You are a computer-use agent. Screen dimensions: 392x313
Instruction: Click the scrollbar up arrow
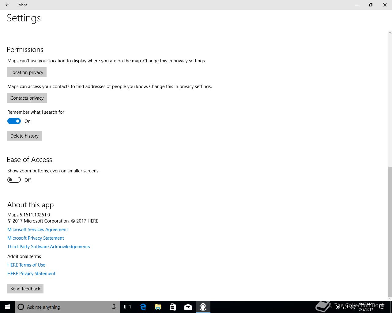click(390, 32)
